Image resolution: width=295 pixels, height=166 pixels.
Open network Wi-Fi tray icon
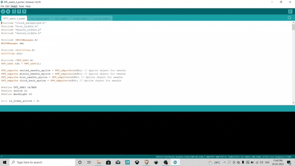click(x=257, y=163)
